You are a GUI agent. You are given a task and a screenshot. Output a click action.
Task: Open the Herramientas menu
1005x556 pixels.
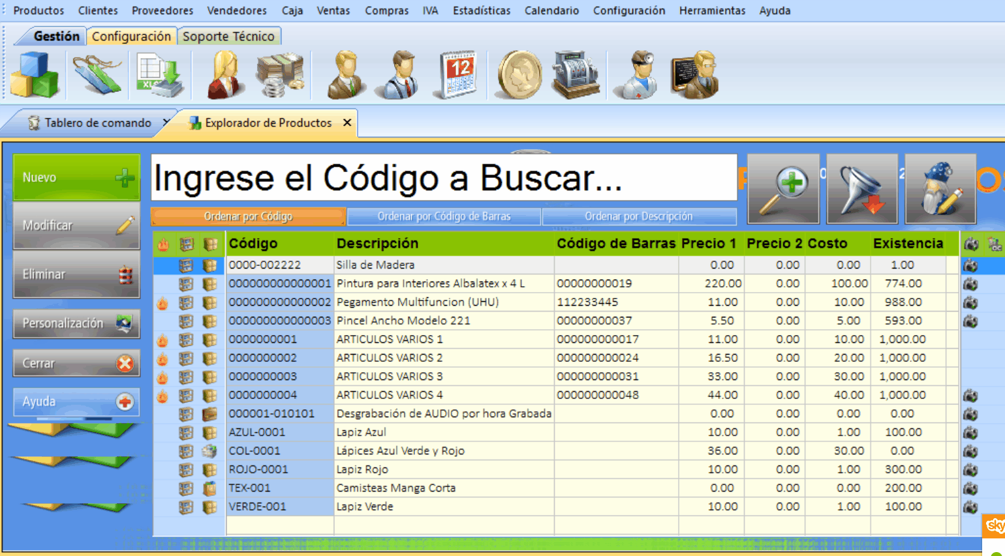[712, 10]
